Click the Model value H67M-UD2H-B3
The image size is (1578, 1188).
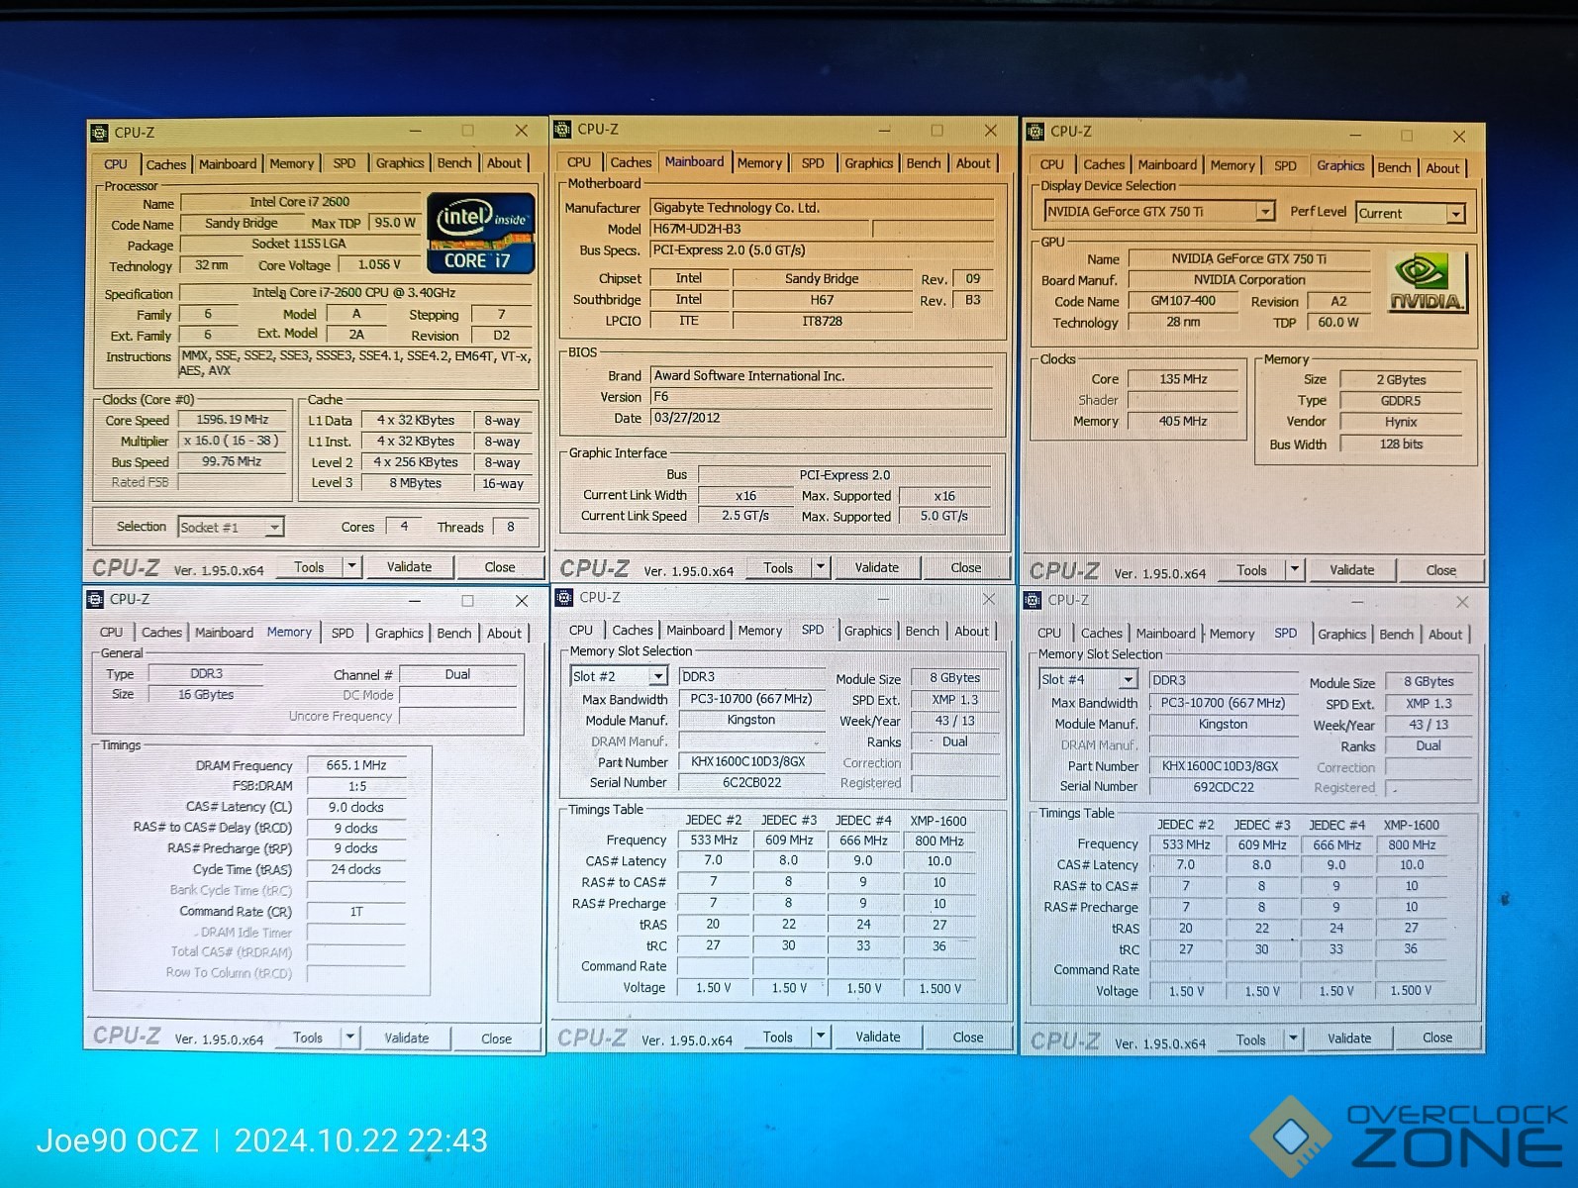point(759,229)
